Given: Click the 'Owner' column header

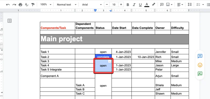Looking at the screenshot, I should (x=163, y=26).
